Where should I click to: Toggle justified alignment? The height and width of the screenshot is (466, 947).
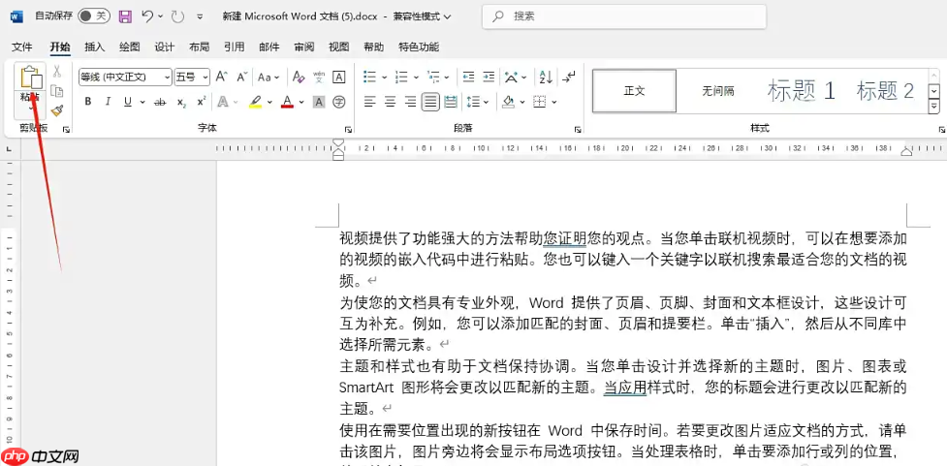click(x=430, y=102)
